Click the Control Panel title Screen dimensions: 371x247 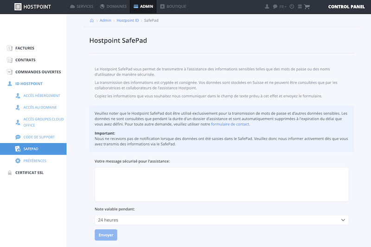pos(346,6)
